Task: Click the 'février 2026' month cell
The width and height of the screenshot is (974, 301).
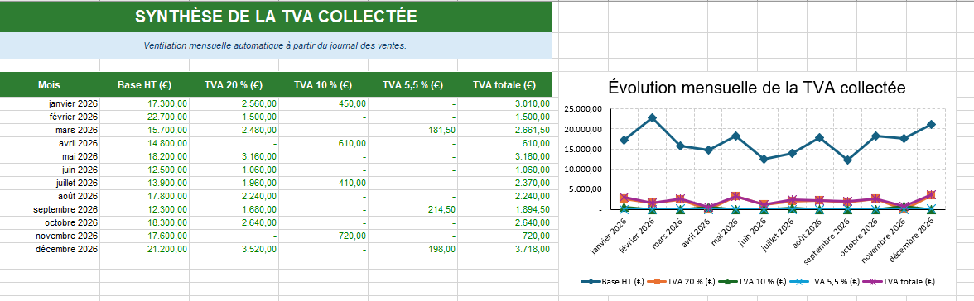Action: click(50, 117)
